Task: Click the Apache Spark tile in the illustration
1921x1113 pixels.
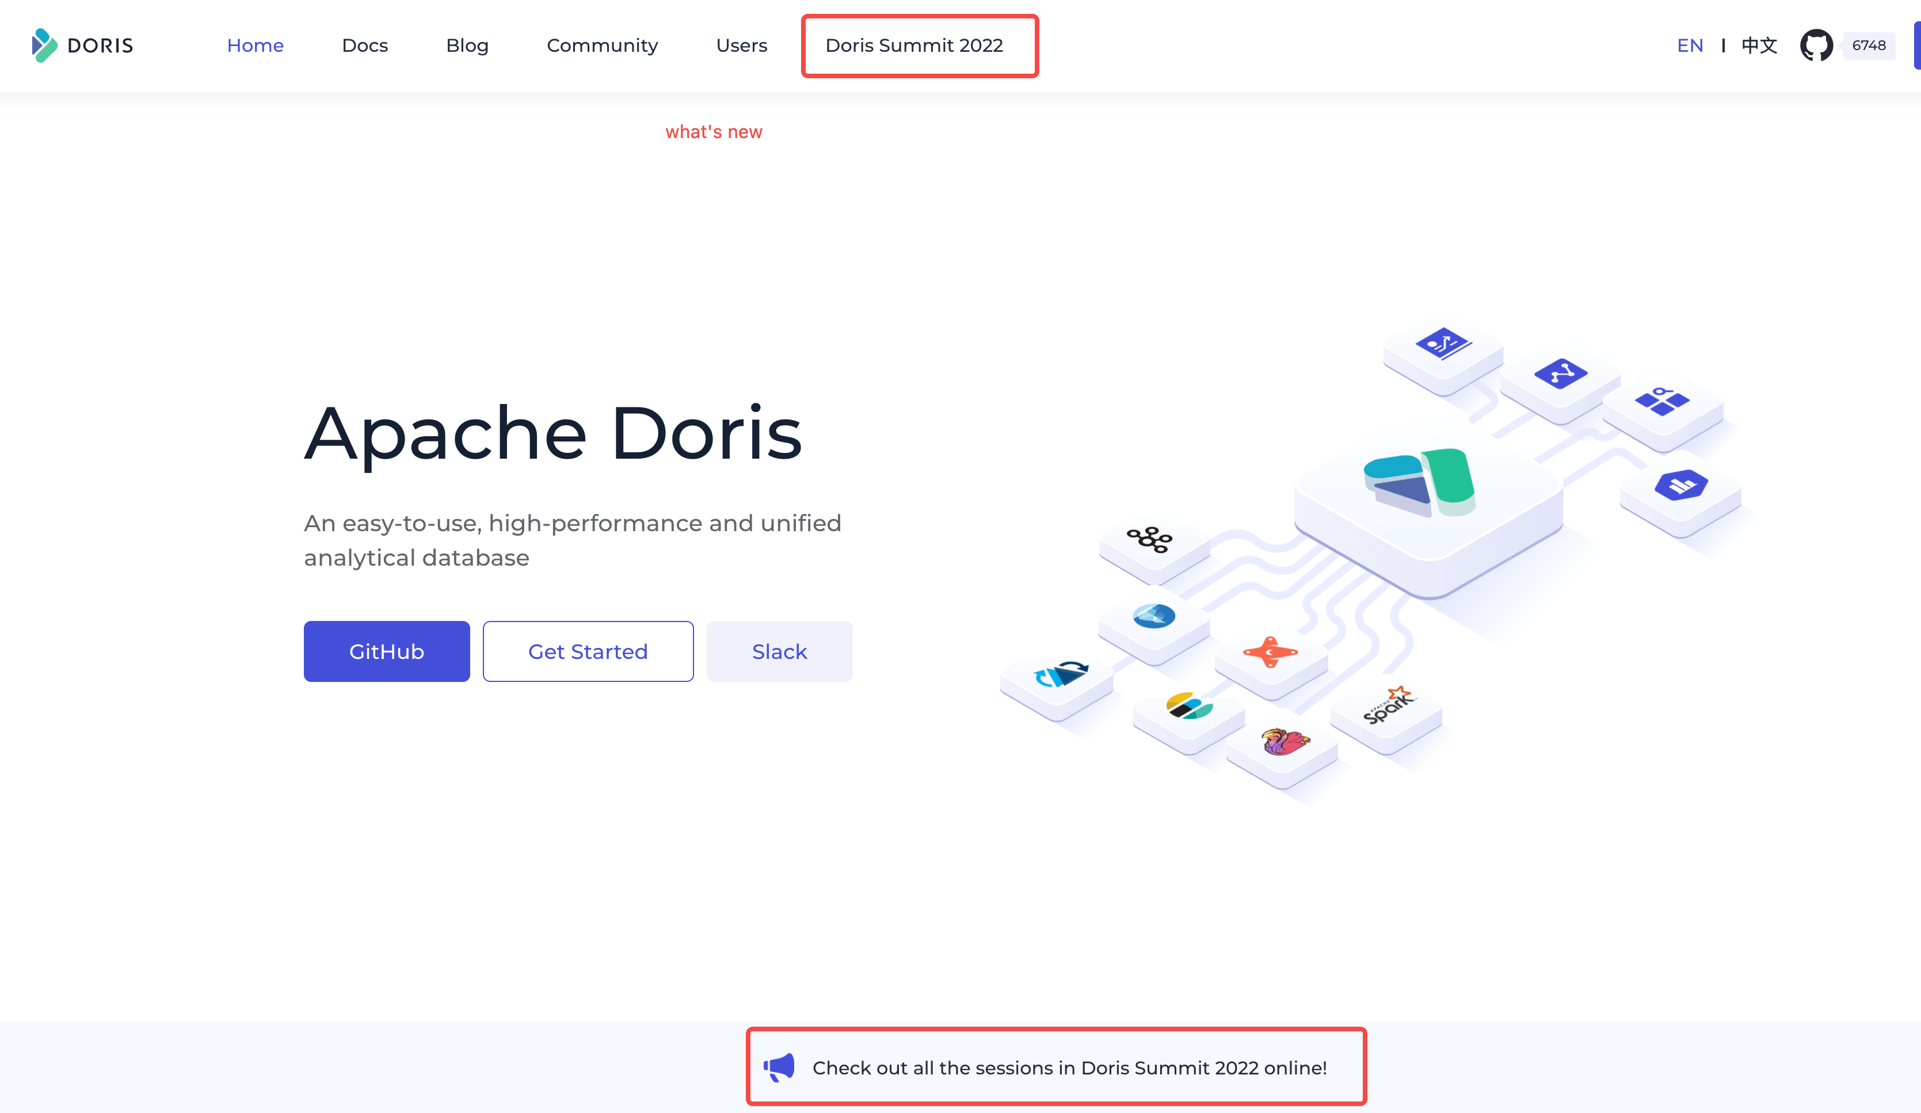Action: pos(1388,707)
